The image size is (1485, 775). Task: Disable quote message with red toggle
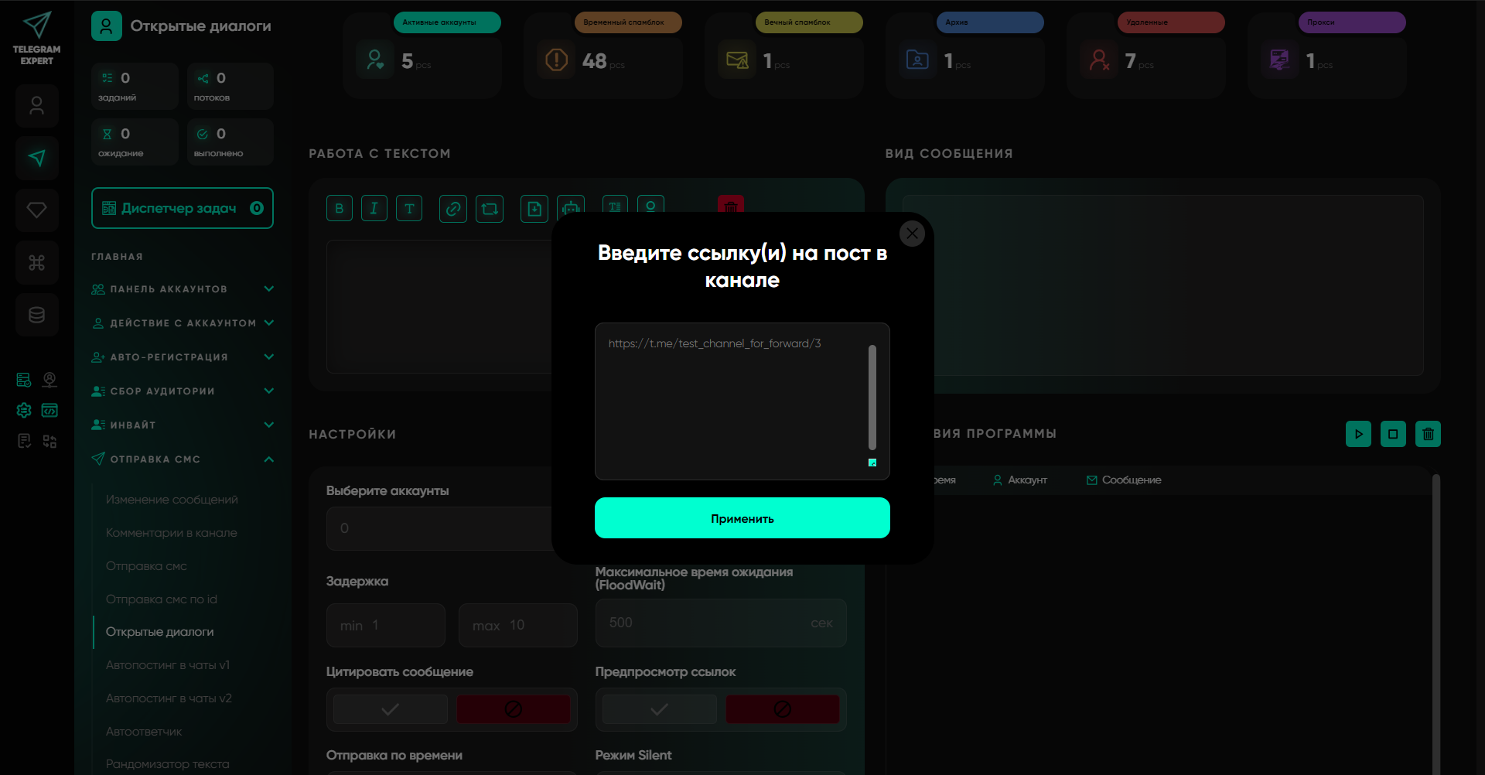click(x=514, y=709)
